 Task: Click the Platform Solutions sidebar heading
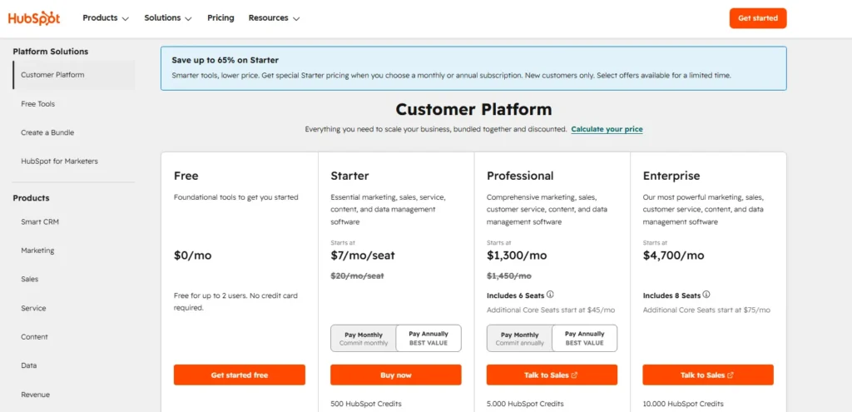click(x=51, y=52)
